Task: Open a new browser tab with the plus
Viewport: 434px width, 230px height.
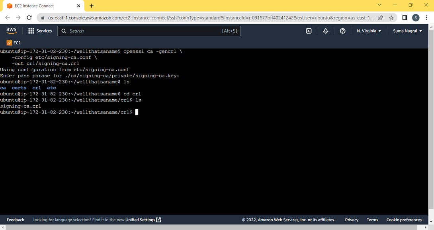Action: click(x=92, y=6)
